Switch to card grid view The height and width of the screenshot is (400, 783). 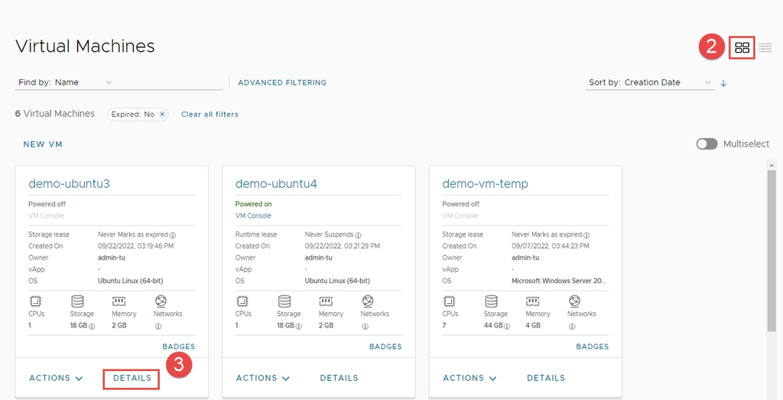[742, 47]
